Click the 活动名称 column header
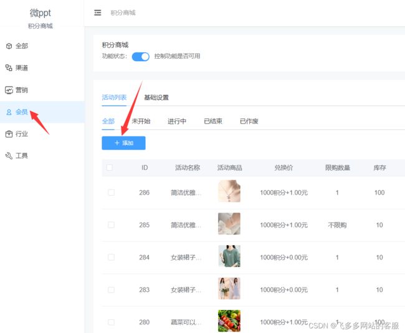The image size is (405, 333). [188, 168]
